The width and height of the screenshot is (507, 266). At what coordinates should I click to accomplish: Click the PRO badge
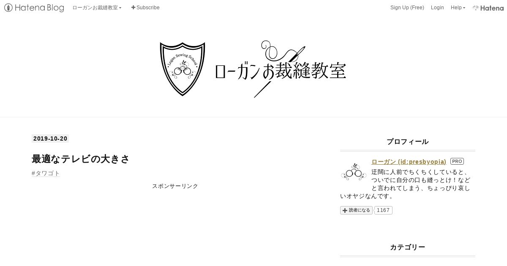pos(457,161)
